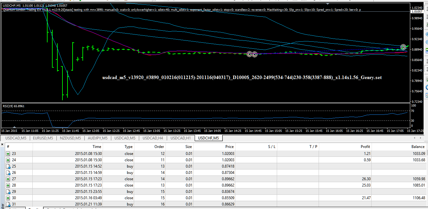Sort results by the Profit column header
Screen dimensions: 428x209
[345, 146]
